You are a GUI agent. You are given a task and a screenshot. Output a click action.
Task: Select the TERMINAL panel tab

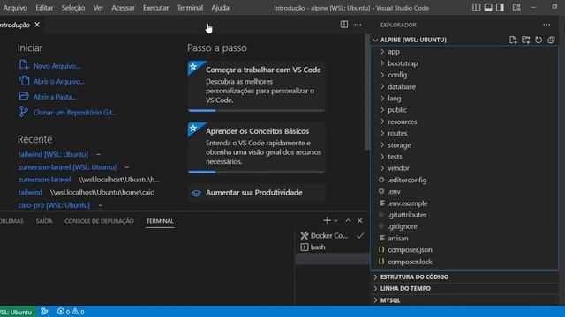(x=160, y=221)
